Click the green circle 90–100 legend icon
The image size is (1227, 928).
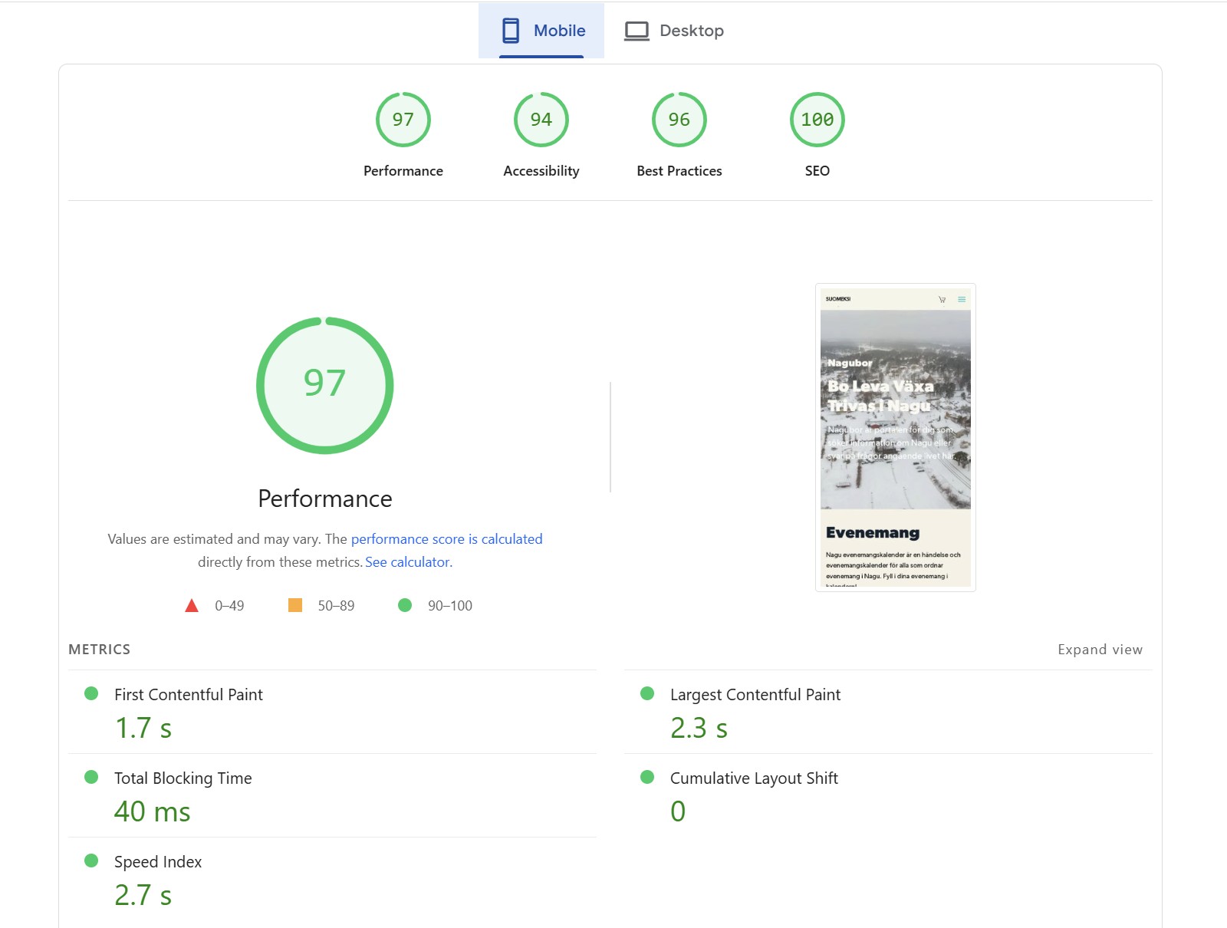tap(405, 606)
